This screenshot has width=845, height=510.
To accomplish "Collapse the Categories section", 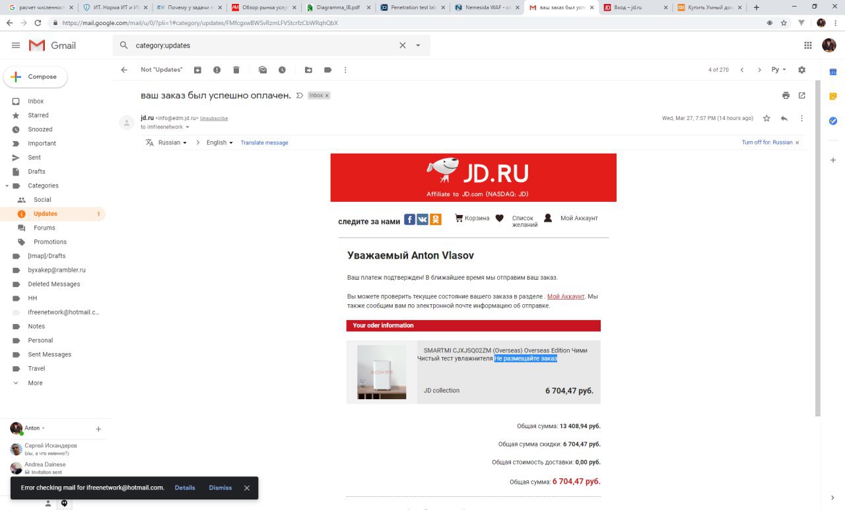I will [x=7, y=186].
